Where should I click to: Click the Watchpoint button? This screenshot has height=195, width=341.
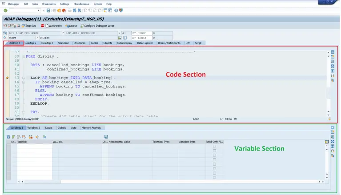pos(53,26)
